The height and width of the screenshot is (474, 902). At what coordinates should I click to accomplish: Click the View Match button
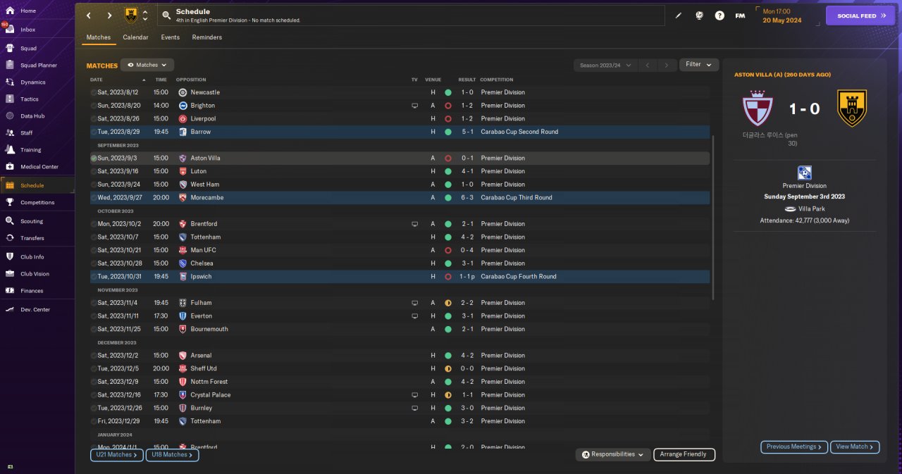point(855,447)
